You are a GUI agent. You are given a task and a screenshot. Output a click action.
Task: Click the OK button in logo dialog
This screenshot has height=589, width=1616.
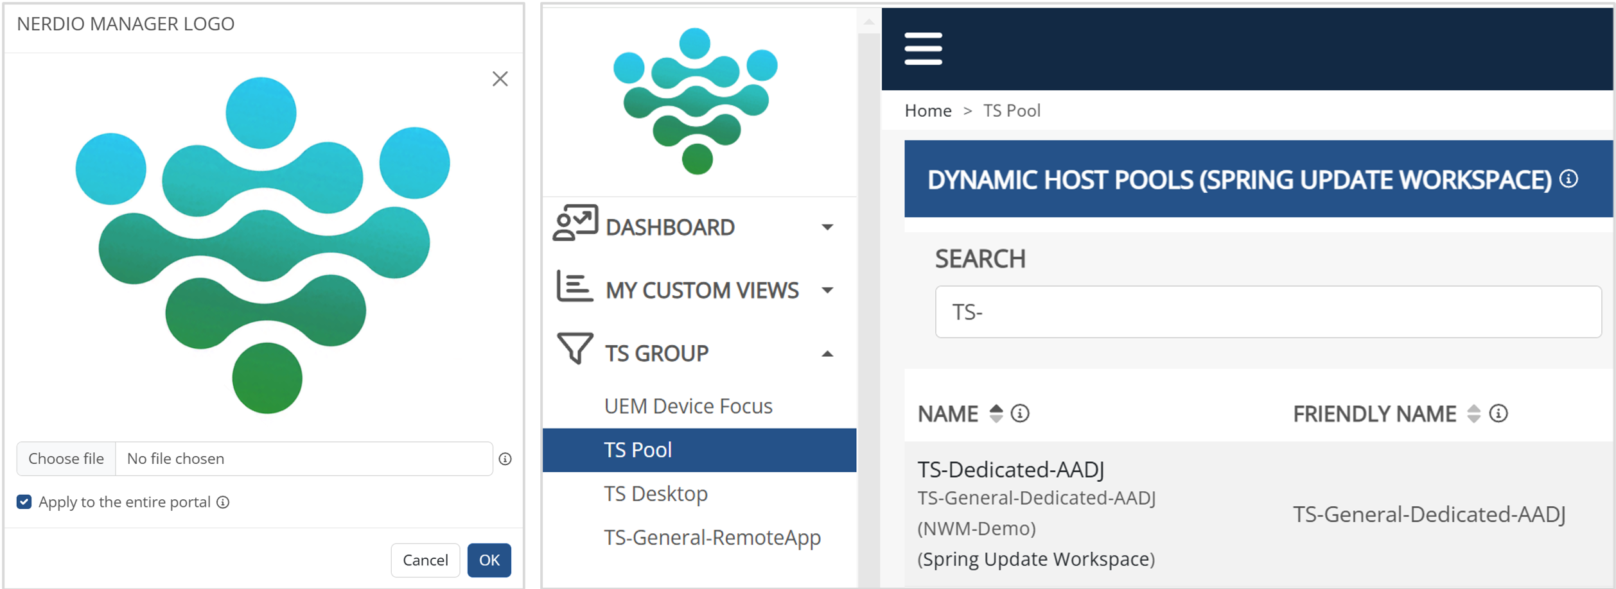(x=489, y=560)
